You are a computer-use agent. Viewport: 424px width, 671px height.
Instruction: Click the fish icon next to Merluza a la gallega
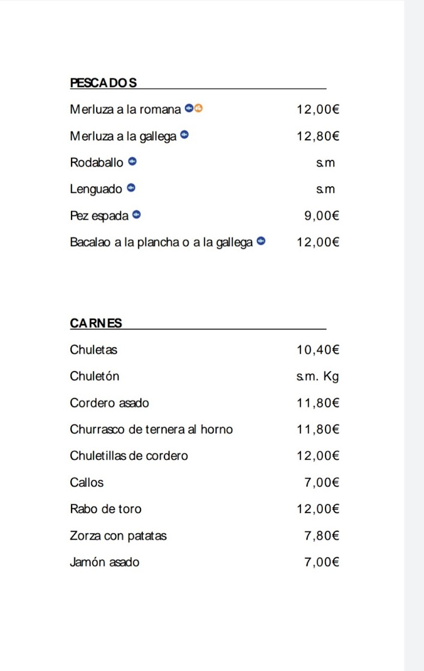click(x=184, y=135)
